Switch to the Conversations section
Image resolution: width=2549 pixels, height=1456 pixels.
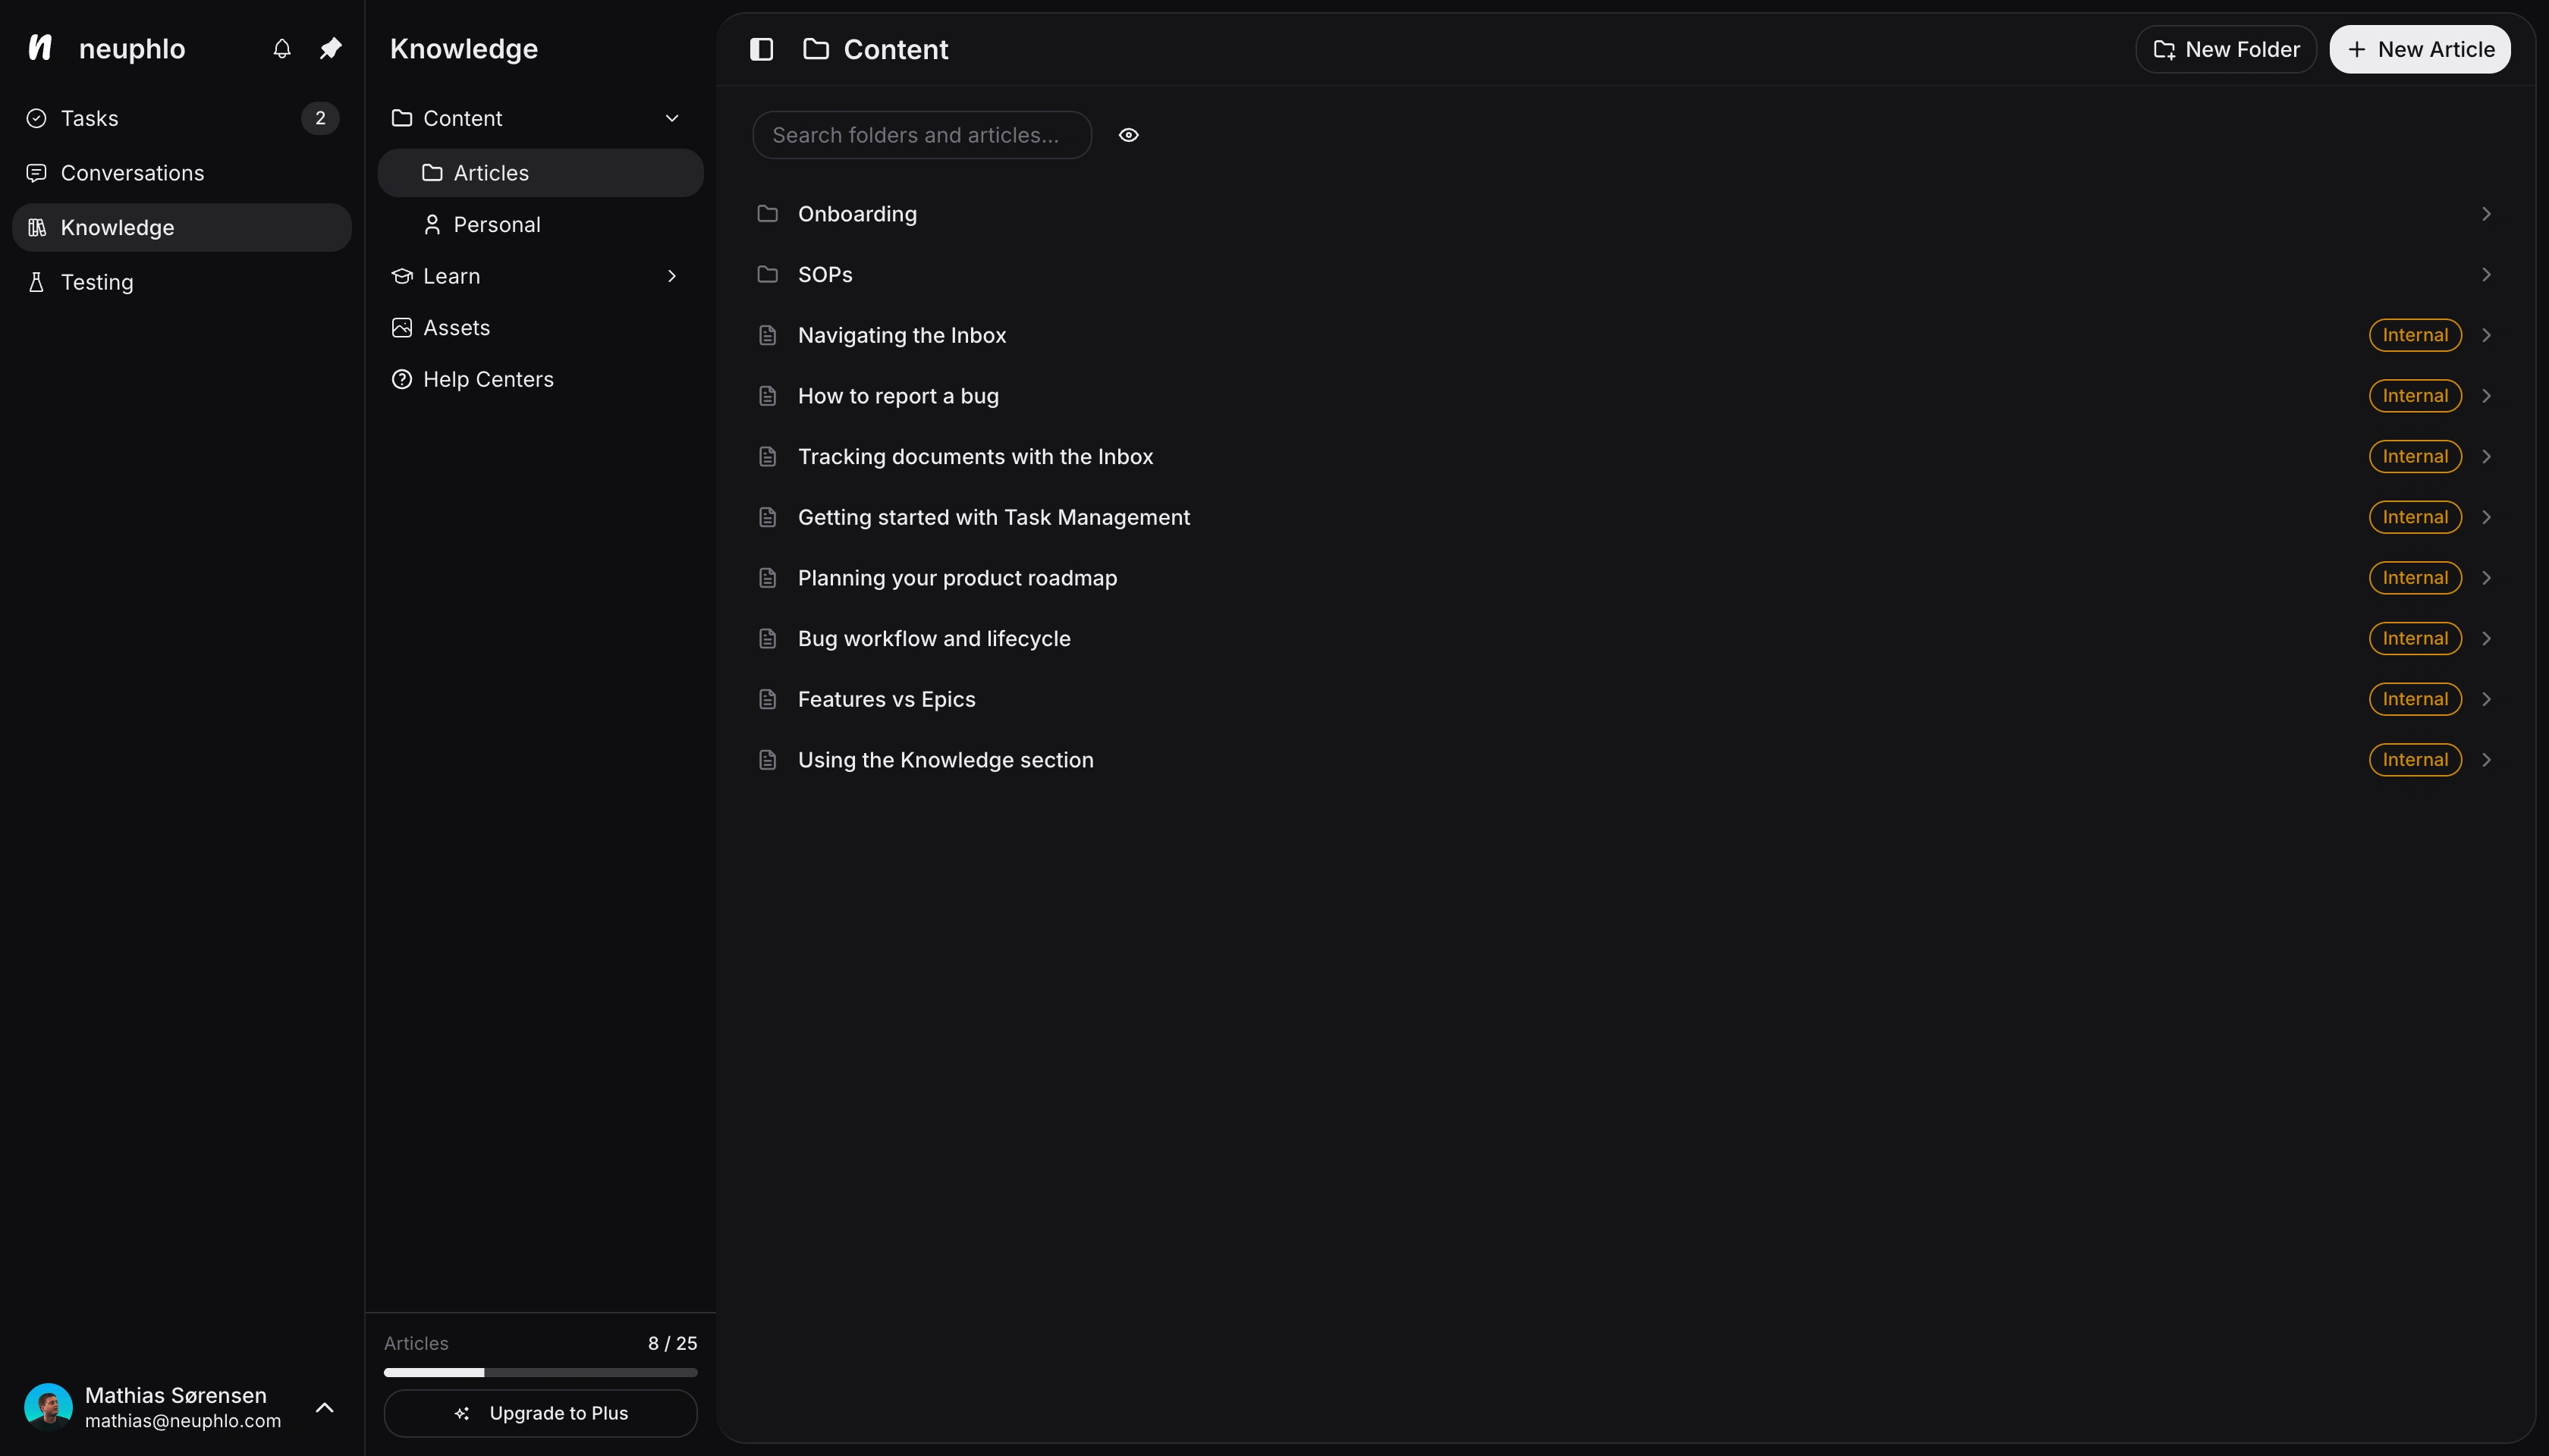click(133, 172)
